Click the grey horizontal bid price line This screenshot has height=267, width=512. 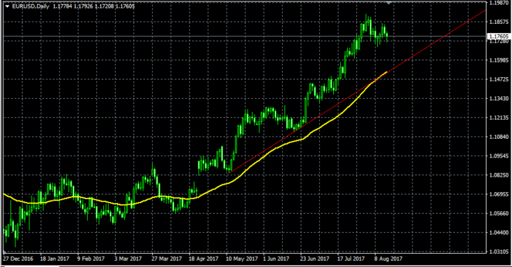(245, 36)
